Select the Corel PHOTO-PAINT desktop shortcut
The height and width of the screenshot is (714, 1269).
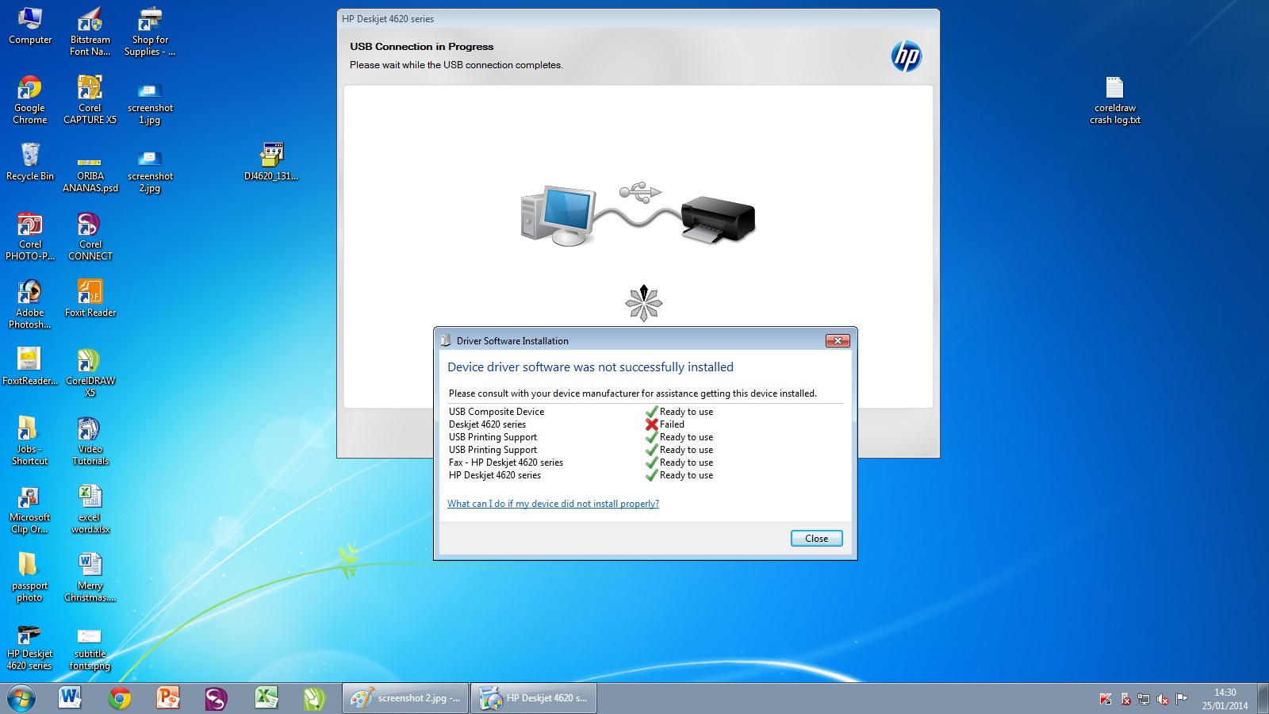pyautogui.click(x=30, y=236)
